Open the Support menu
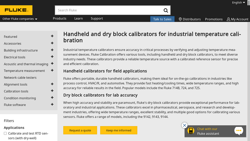Image resolution: width=250 pixels, height=141 pixels. 97,18
